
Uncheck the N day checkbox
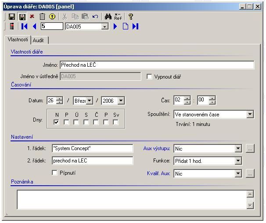(56, 122)
